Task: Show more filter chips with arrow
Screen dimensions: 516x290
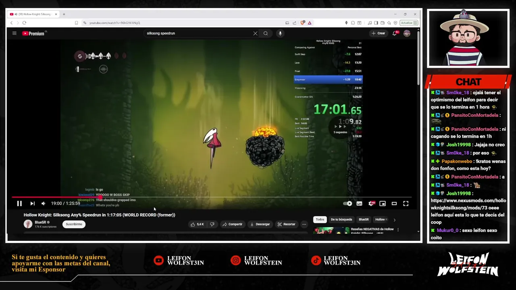Action: point(394,220)
